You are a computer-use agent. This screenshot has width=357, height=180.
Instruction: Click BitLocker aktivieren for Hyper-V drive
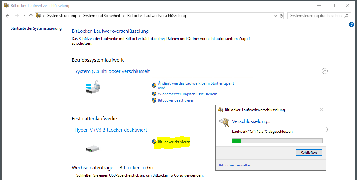174,142
